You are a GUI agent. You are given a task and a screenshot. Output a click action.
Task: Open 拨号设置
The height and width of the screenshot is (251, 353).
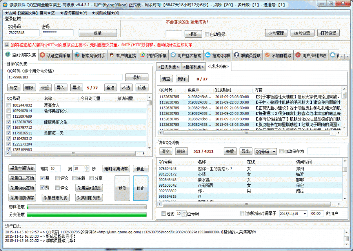[302, 33]
